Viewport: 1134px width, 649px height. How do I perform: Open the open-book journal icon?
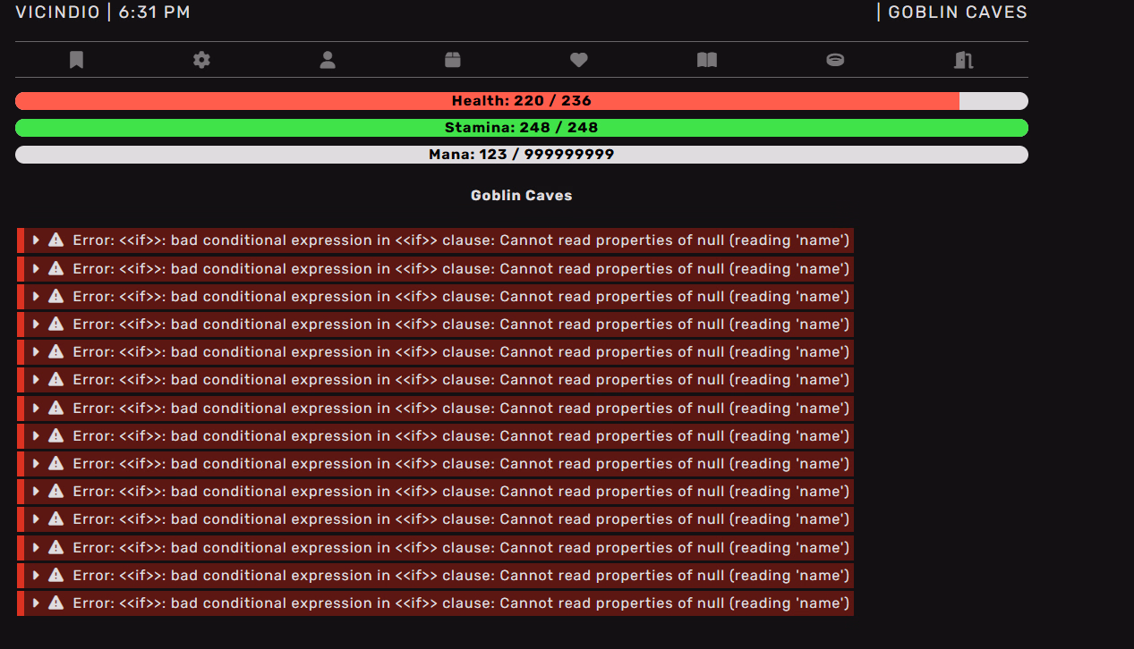[x=707, y=60]
